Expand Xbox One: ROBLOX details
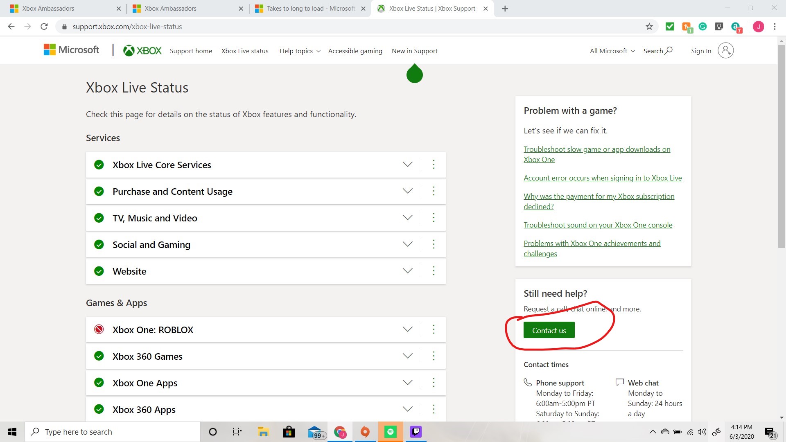Viewport: 786px width, 442px height. pyautogui.click(x=407, y=329)
